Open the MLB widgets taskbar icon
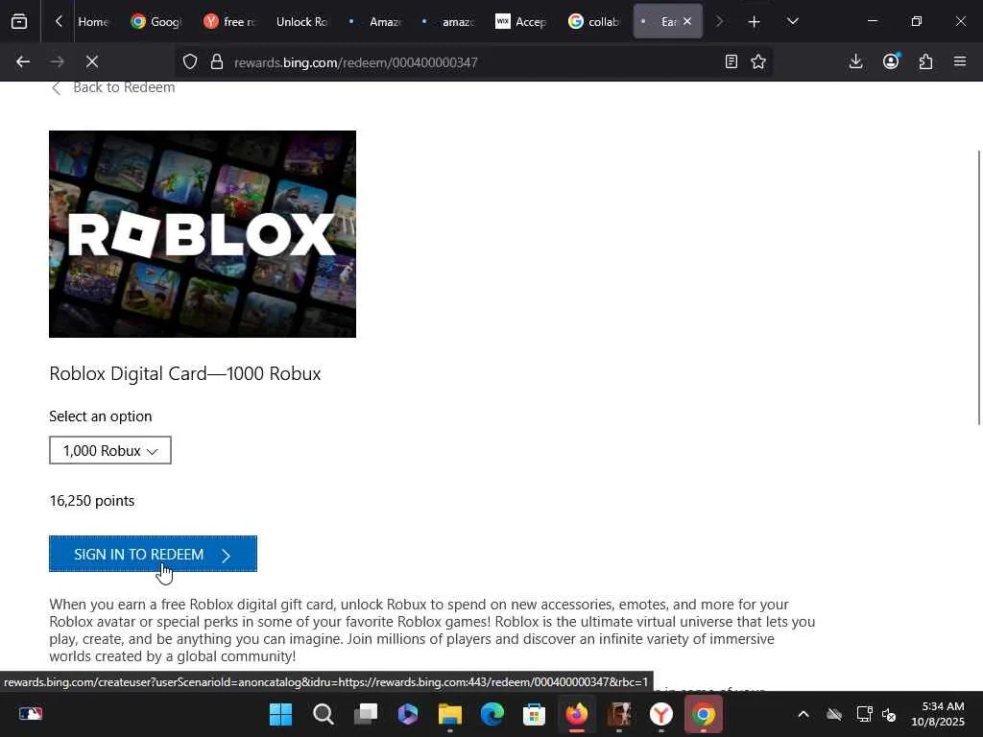Screen dimensions: 983x737 30,714
